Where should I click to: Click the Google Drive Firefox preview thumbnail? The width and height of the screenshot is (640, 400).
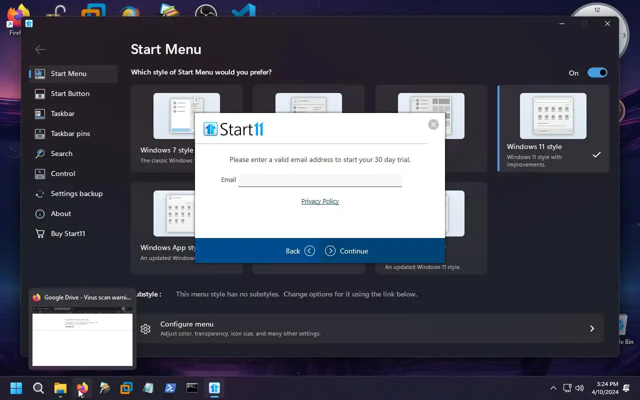point(82,339)
